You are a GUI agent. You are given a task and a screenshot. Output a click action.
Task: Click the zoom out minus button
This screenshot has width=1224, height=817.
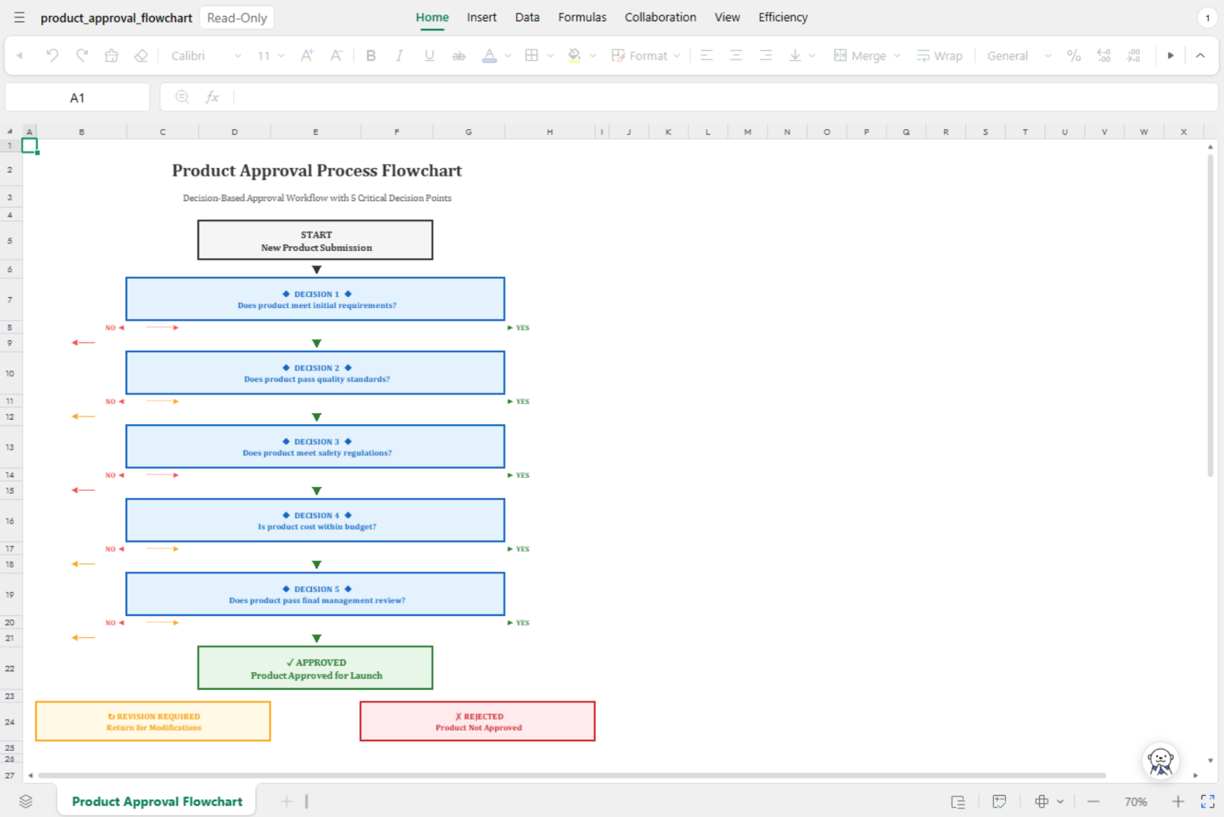tap(1094, 802)
